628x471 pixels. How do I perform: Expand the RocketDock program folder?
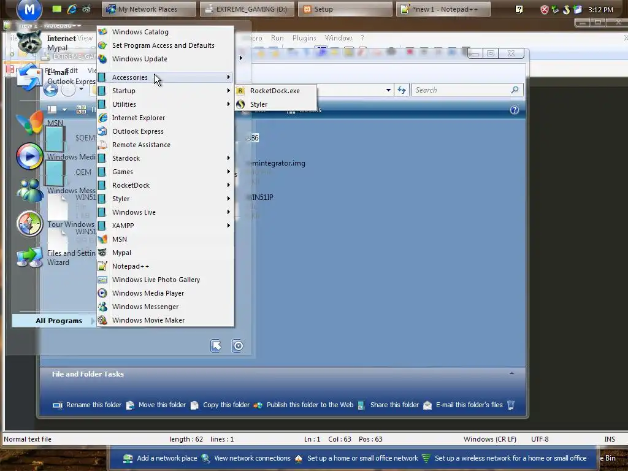tap(165, 185)
